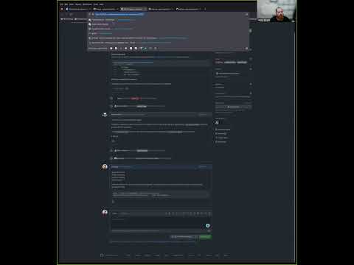Open the File menu in browser menu bar
This screenshot has width=354, height=265.
[x=61, y=4]
